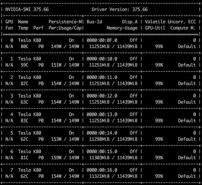Image resolution: width=202 pixels, height=185 pixels.
Task: Click the "11321MiB" memory usage value
Action: 99,176
